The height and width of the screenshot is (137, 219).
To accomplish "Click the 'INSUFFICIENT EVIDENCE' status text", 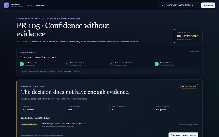I will point(167,65).
